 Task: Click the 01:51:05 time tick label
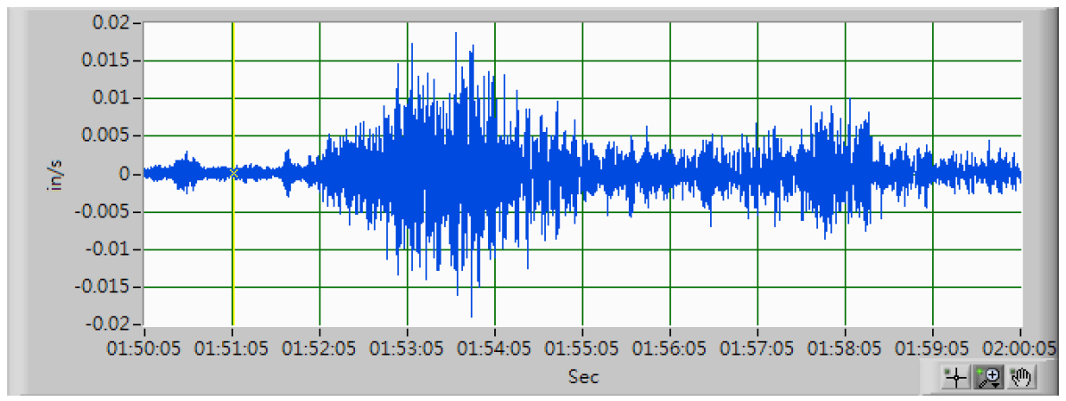tap(233, 349)
